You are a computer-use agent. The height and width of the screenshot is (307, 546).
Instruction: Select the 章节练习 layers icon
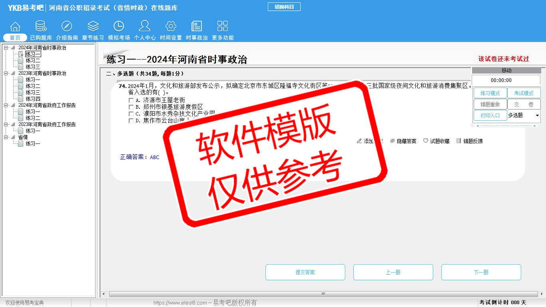click(93, 27)
